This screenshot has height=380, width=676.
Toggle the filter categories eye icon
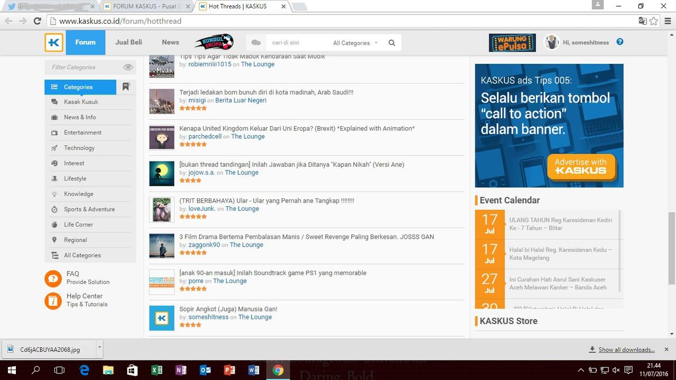128,67
